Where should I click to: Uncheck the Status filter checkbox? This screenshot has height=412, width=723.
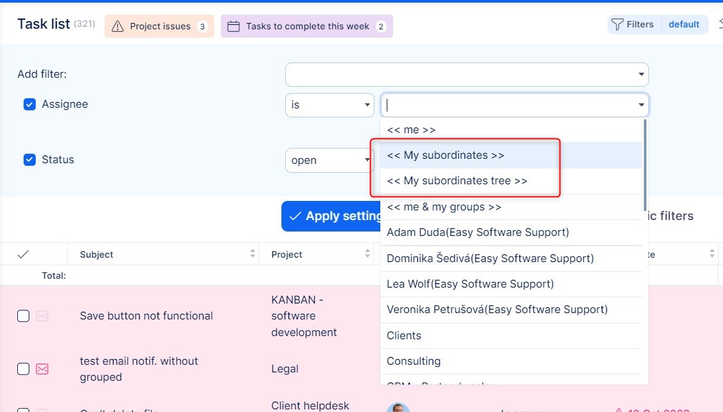click(x=29, y=159)
